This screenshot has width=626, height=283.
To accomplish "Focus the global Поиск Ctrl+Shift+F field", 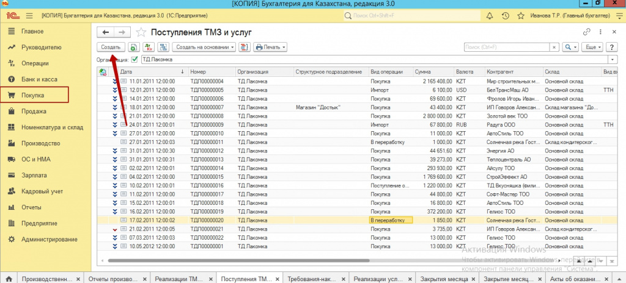I will [x=411, y=16].
